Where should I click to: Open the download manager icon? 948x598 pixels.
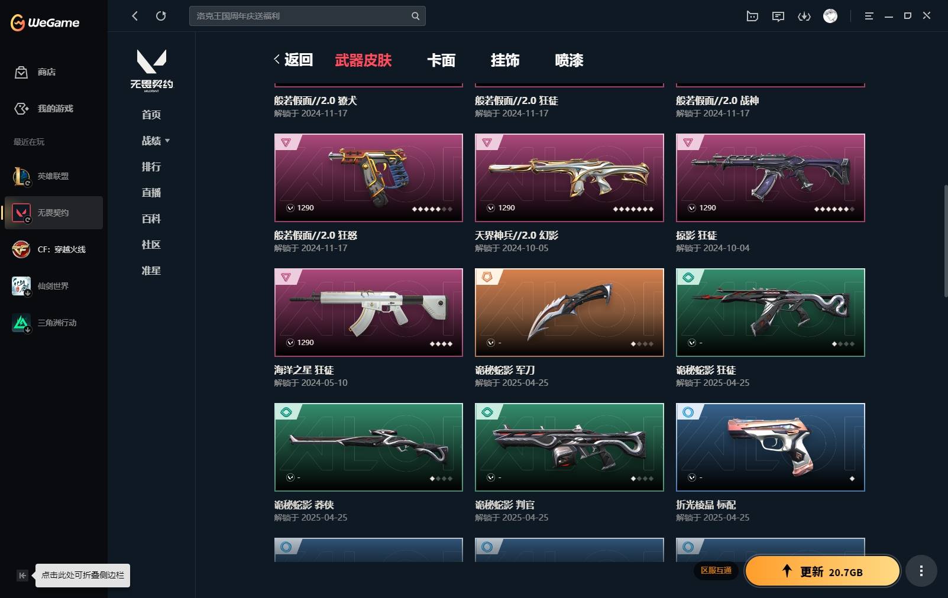[x=804, y=16]
